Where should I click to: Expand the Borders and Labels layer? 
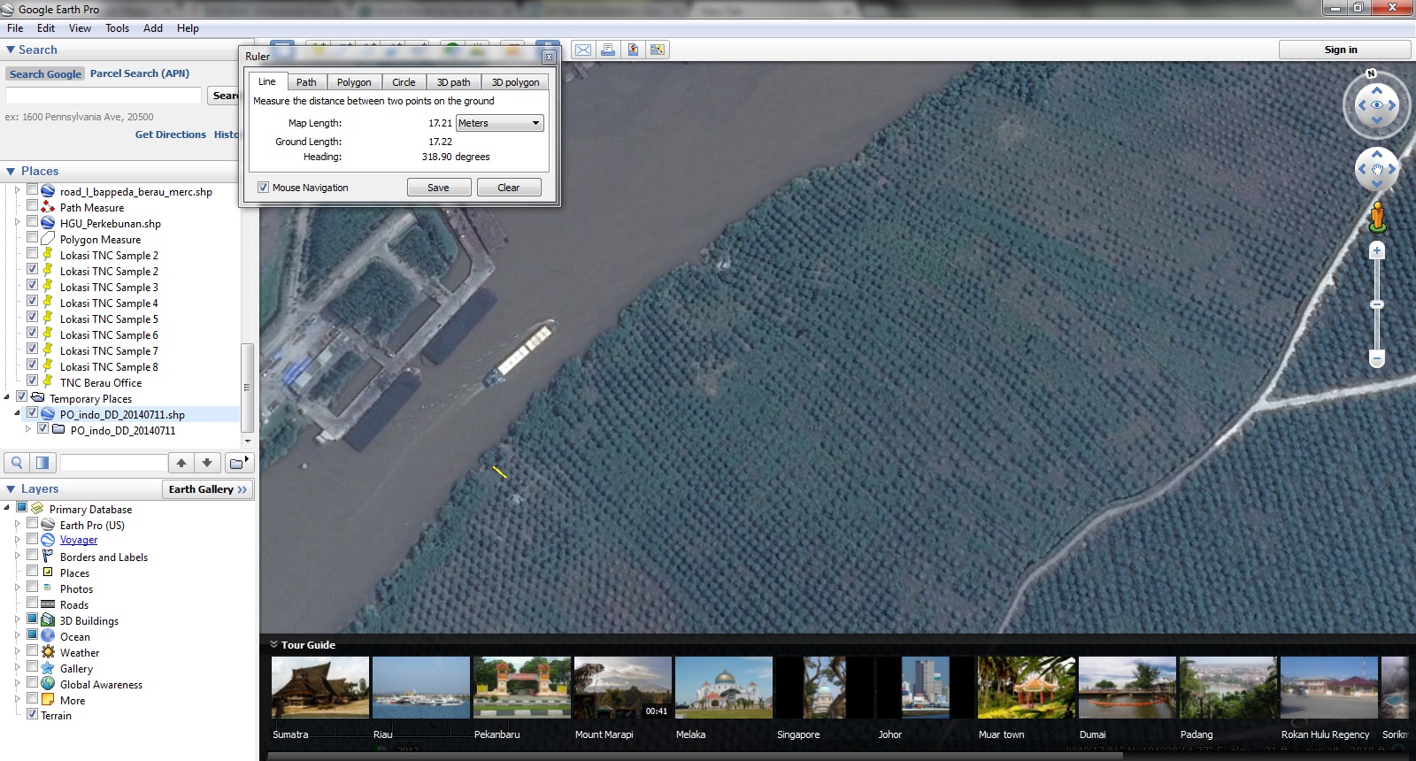click(x=17, y=557)
